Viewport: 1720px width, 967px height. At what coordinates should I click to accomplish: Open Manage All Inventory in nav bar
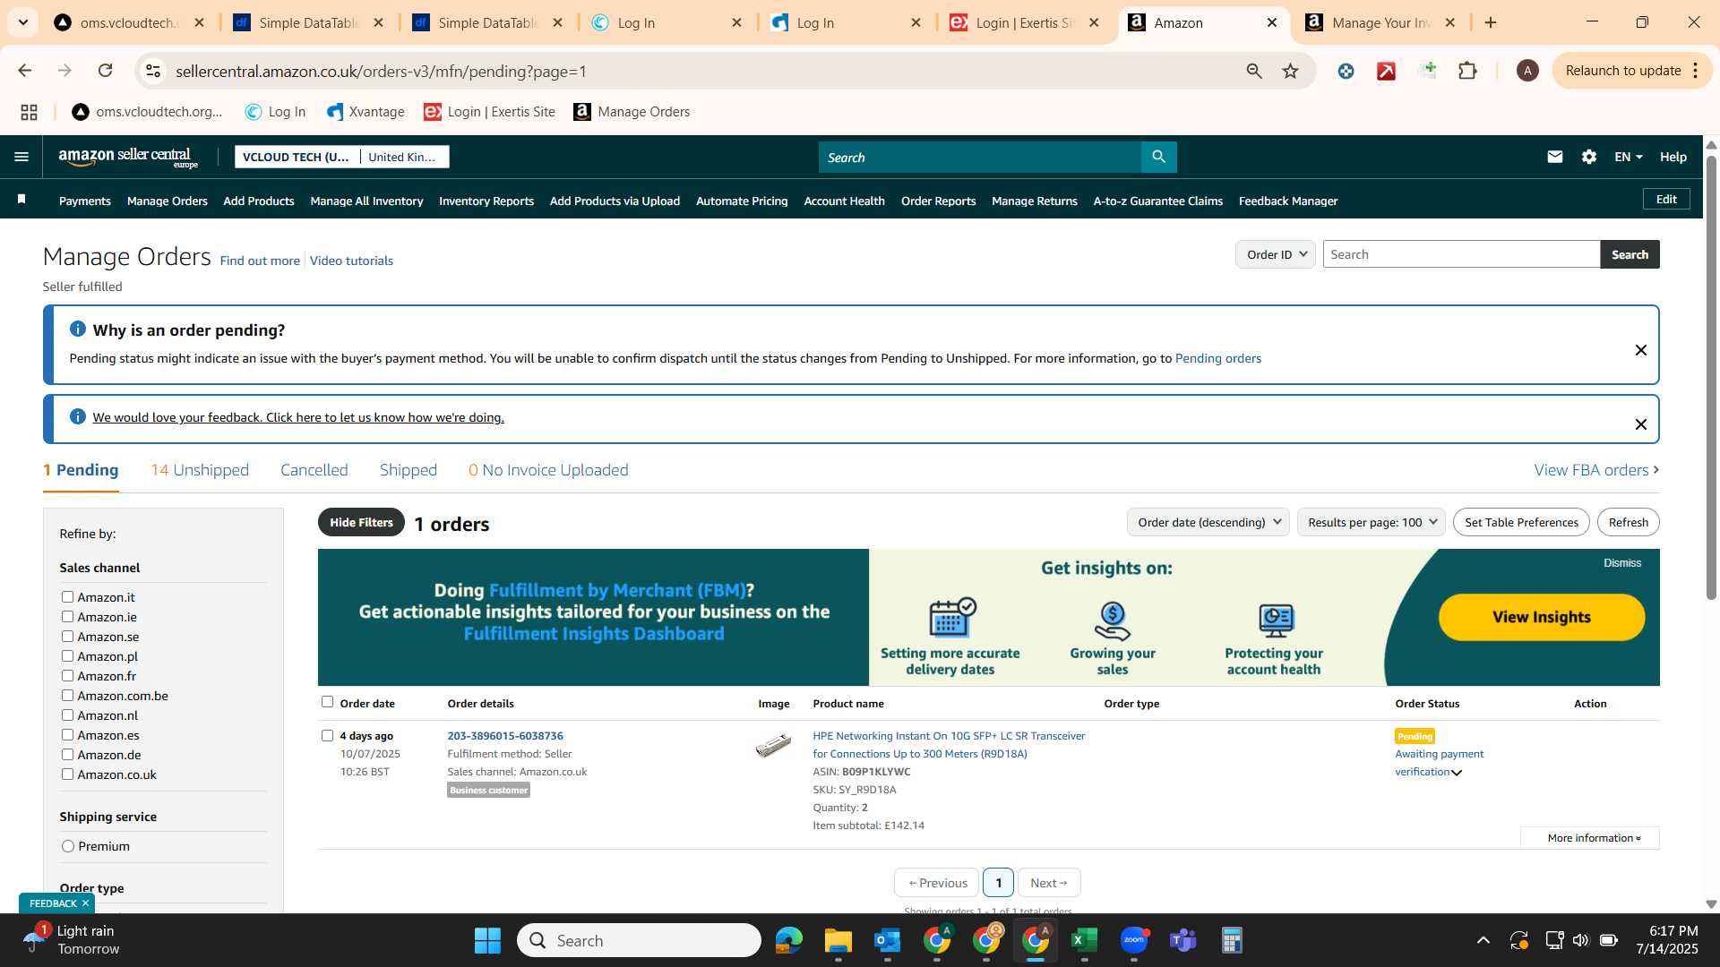(x=366, y=201)
